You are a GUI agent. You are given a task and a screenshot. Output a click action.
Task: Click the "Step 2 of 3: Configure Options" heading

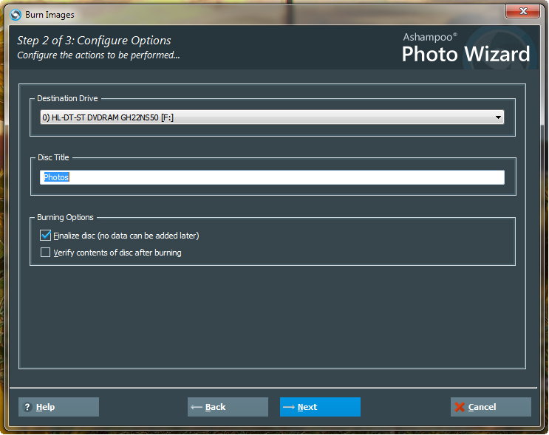94,41
